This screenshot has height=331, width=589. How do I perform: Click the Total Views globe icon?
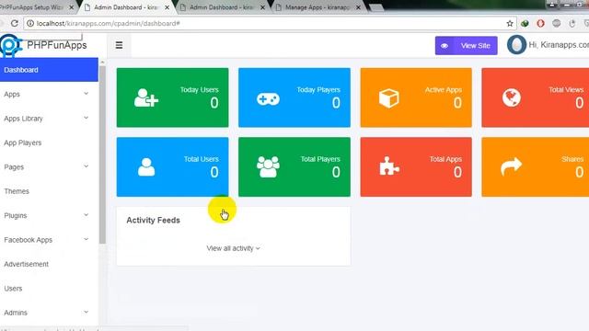coord(512,98)
